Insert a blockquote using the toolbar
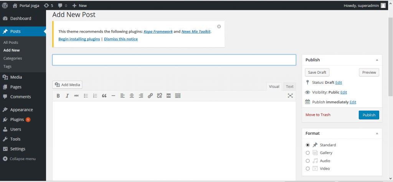The image size is (393, 182). (104, 96)
